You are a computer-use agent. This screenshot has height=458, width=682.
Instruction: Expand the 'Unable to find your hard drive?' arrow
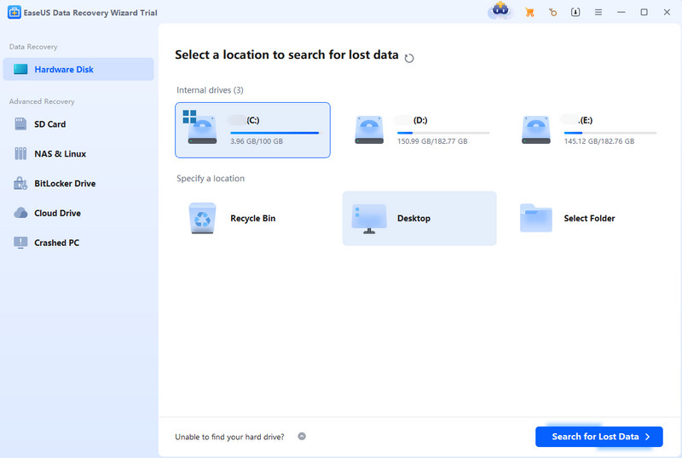click(302, 437)
